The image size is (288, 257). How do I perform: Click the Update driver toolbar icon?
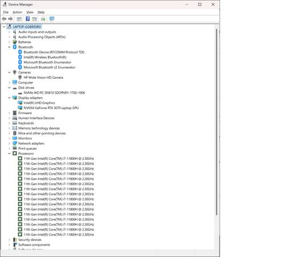[43, 19]
